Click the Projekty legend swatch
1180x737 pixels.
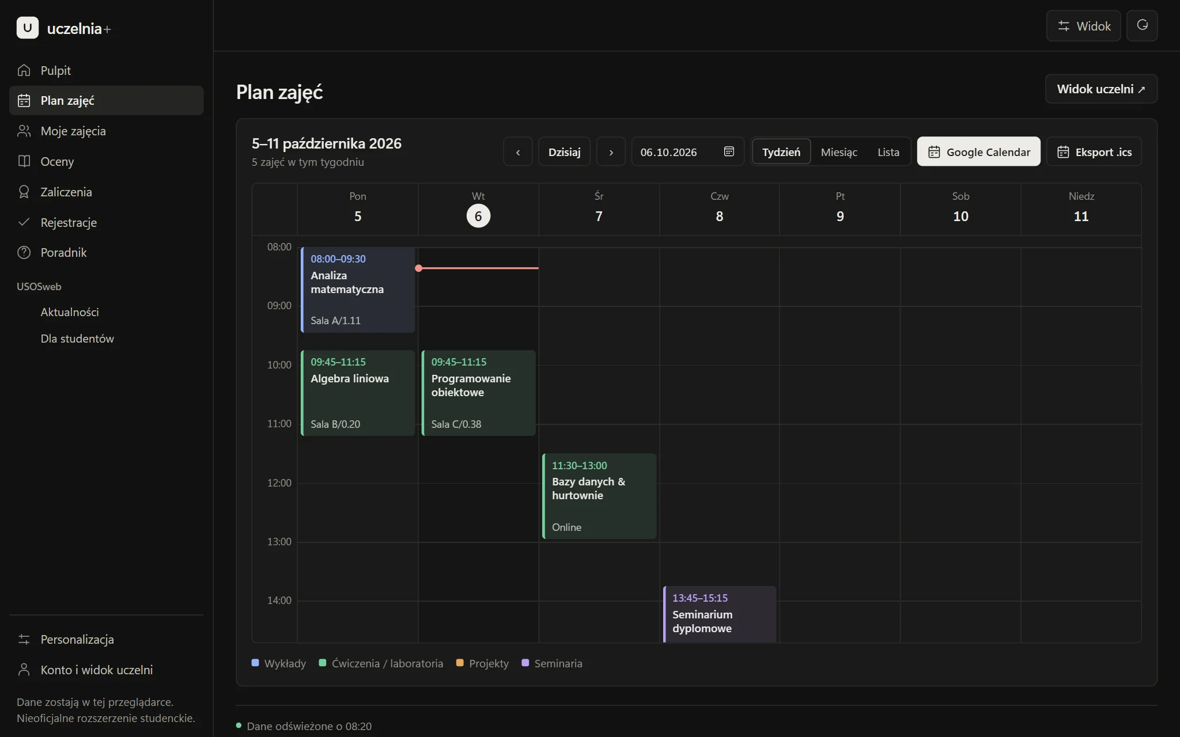pyautogui.click(x=460, y=663)
